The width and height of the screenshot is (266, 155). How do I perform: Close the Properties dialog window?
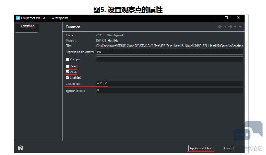point(238,18)
